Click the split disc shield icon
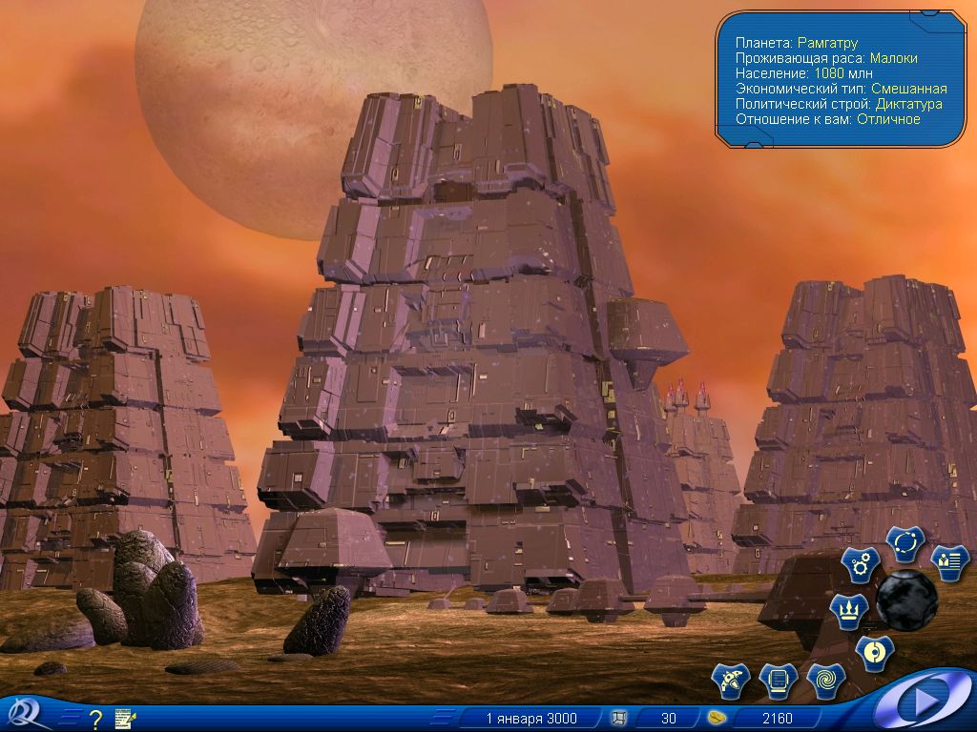Viewport: 977px width, 732px height. [x=873, y=653]
